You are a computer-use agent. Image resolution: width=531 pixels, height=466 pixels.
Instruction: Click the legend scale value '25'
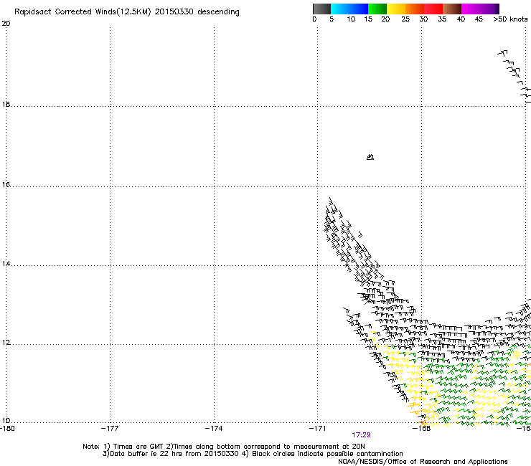405,19
